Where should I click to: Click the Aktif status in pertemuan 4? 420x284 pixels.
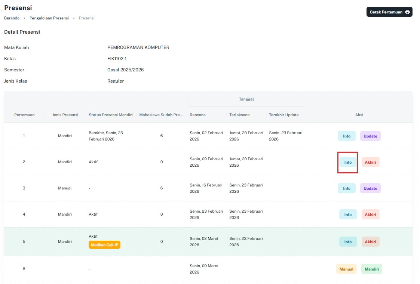pyautogui.click(x=93, y=214)
